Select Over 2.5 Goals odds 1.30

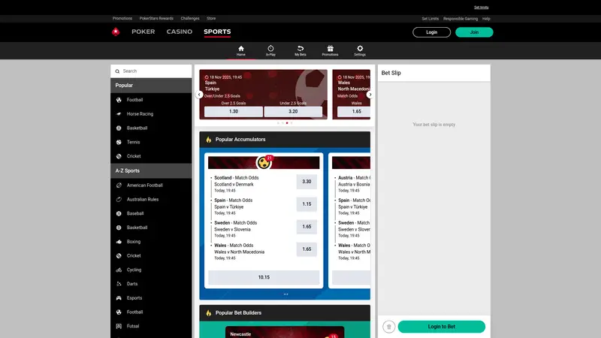(x=234, y=111)
